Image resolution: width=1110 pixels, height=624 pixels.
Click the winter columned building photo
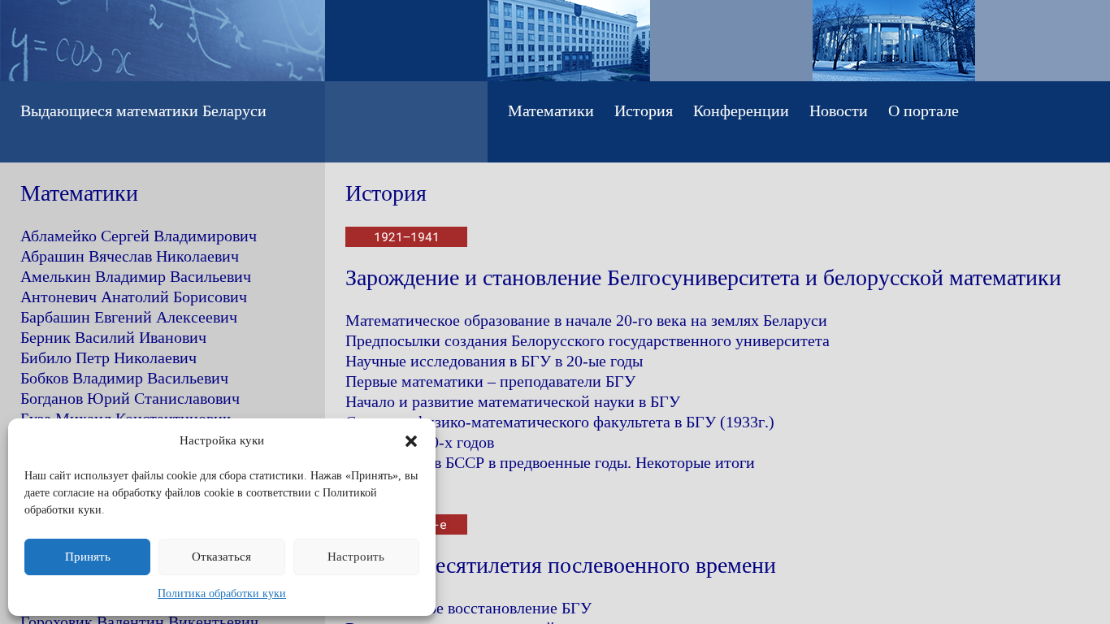tap(894, 41)
